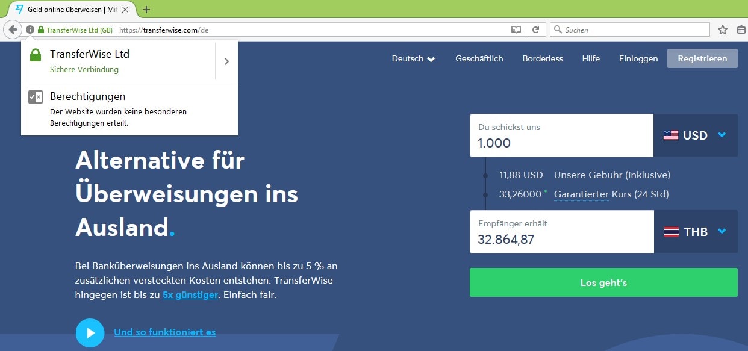Click the Registrieren button
The width and height of the screenshot is (748, 351).
point(702,58)
